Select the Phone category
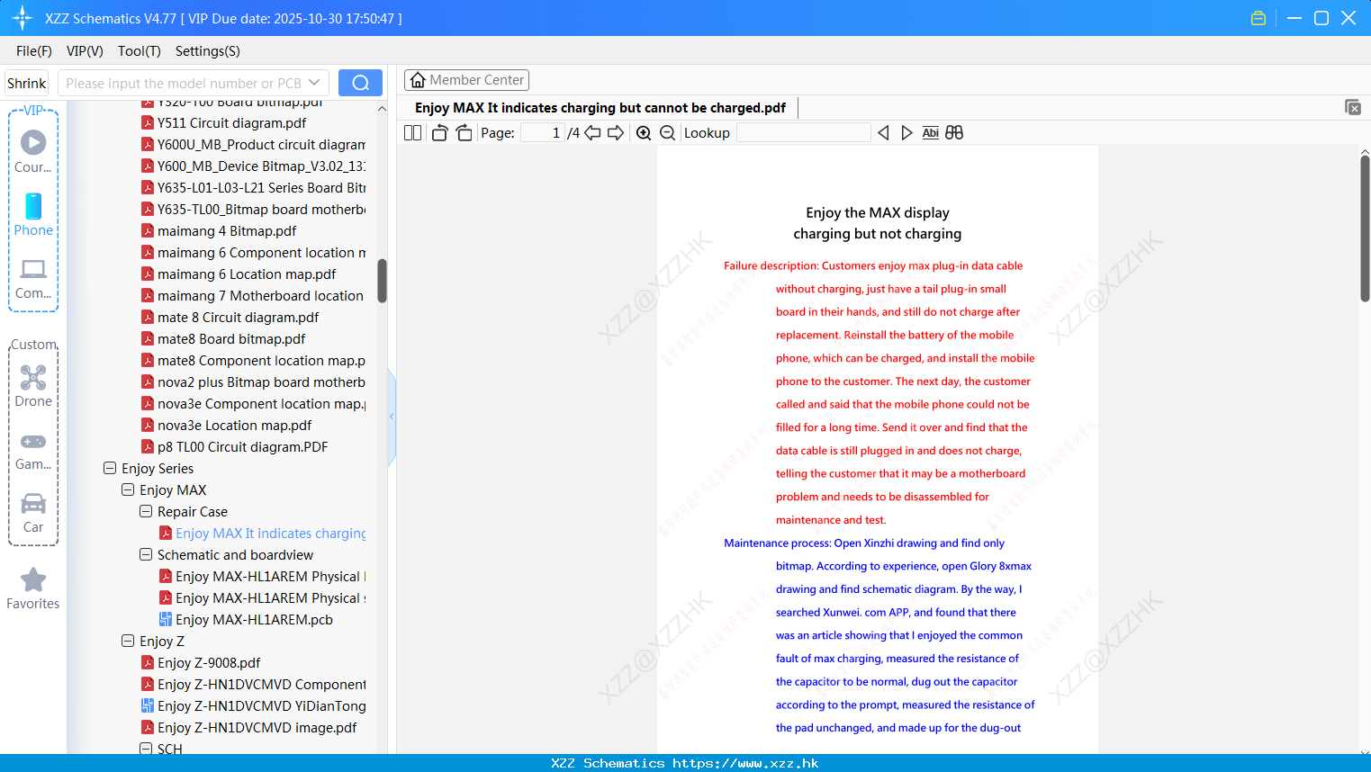The width and height of the screenshot is (1371, 772). [x=33, y=215]
